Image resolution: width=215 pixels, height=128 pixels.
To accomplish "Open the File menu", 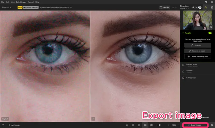I will 3,2.
